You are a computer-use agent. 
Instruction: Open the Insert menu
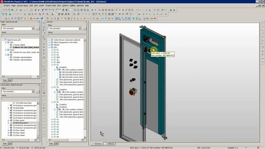(x=41, y=5)
